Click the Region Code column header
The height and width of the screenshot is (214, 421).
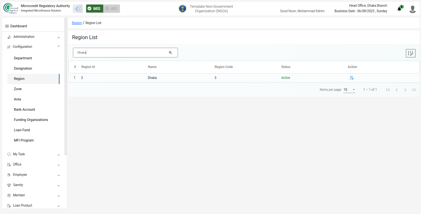(224, 67)
